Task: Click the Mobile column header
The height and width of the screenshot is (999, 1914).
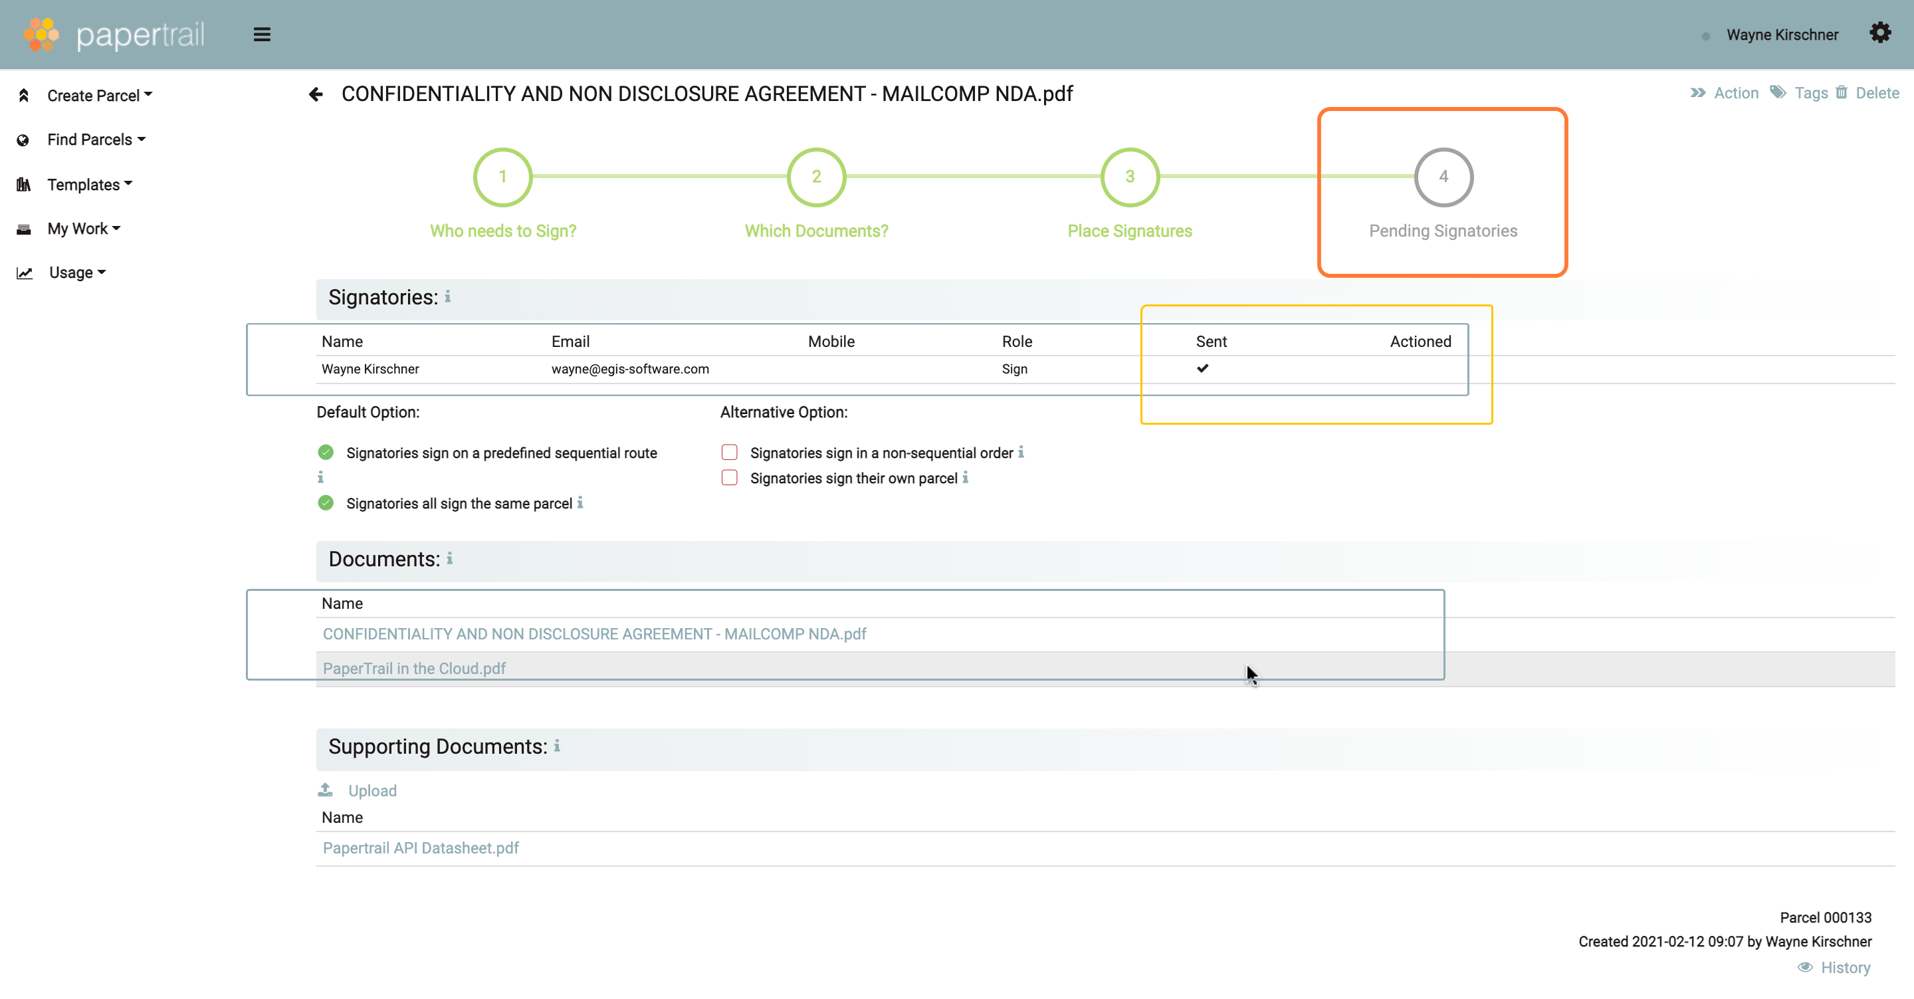Action: point(831,341)
